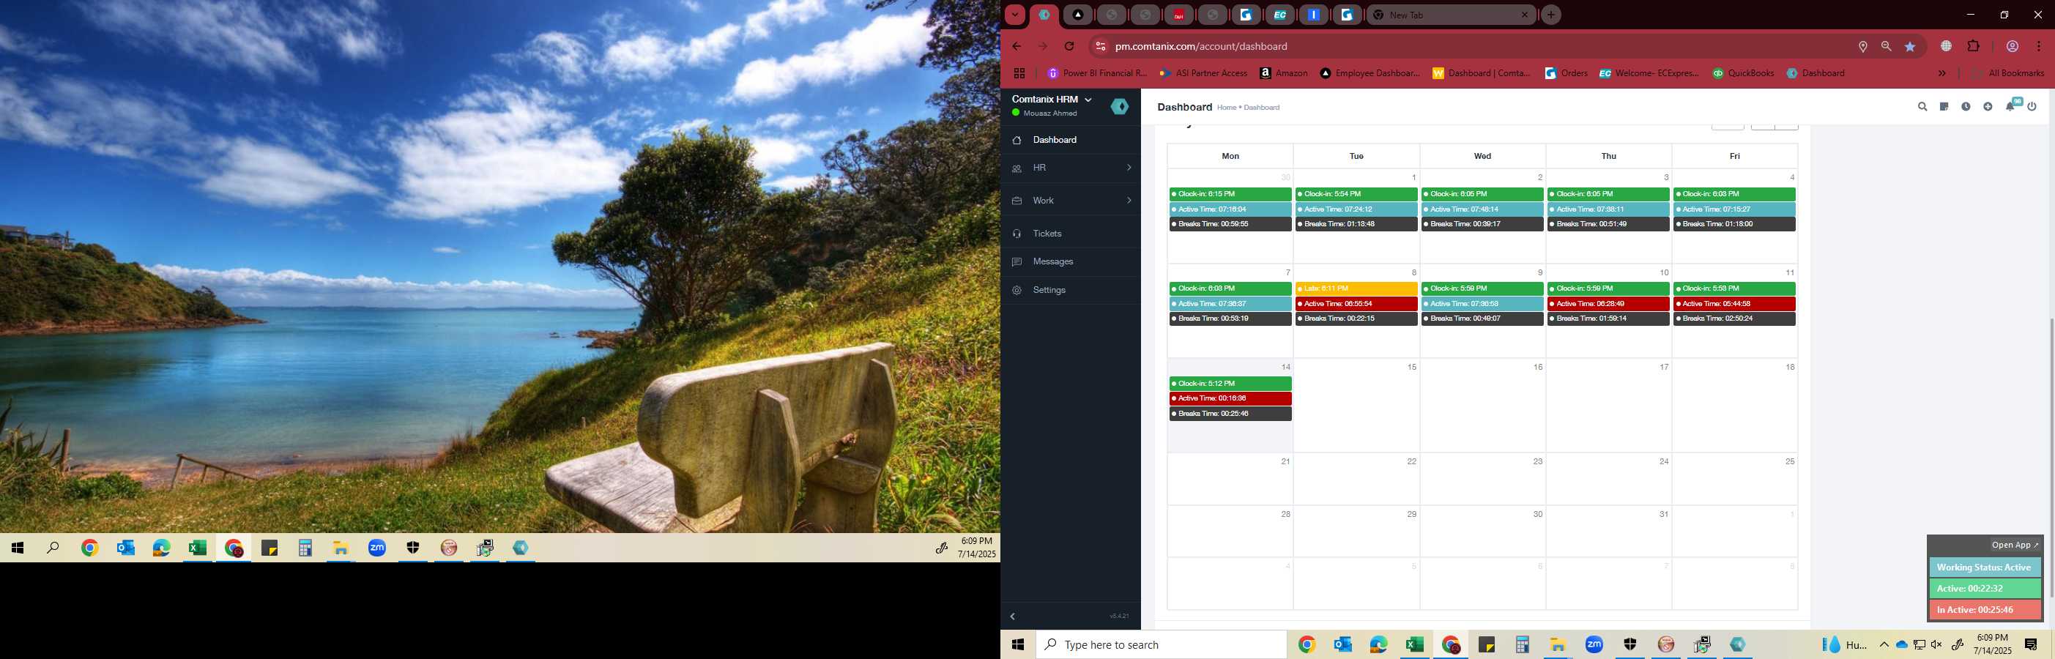Open the Chrome extensions puzzle icon
Screen dimensions: 2055x659
point(1973,47)
